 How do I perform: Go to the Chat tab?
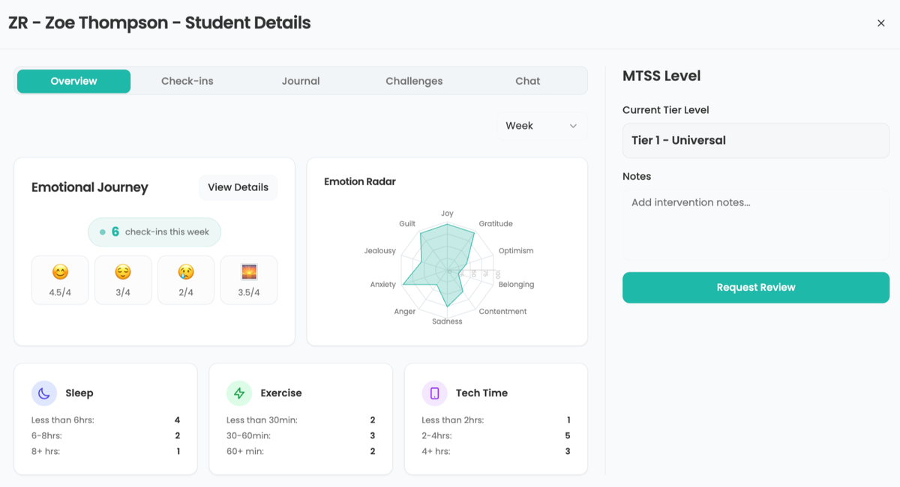pos(527,80)
